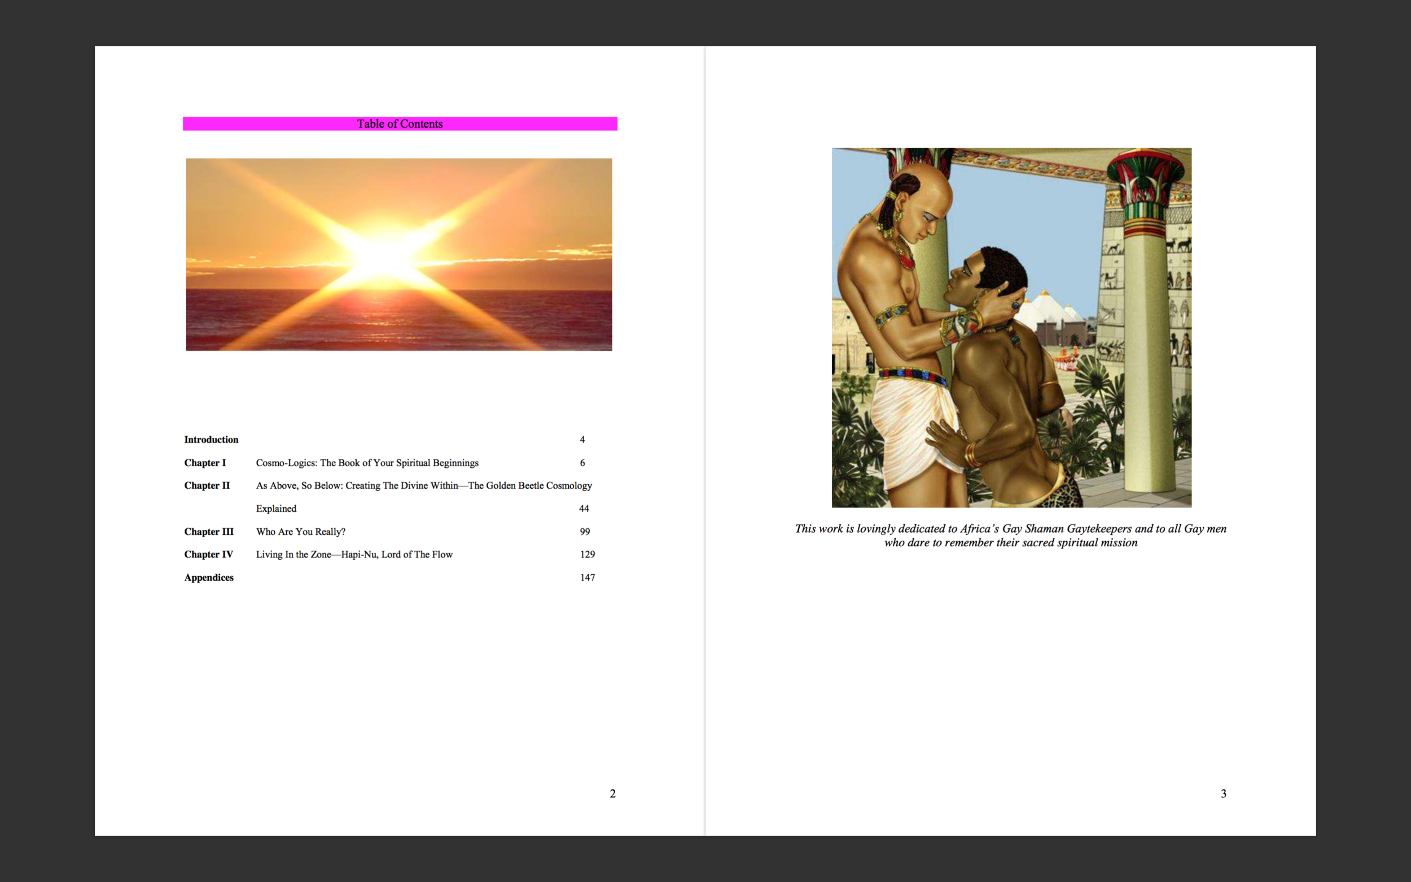Click page number 4 for Introduction

click(x=582, y=440)
